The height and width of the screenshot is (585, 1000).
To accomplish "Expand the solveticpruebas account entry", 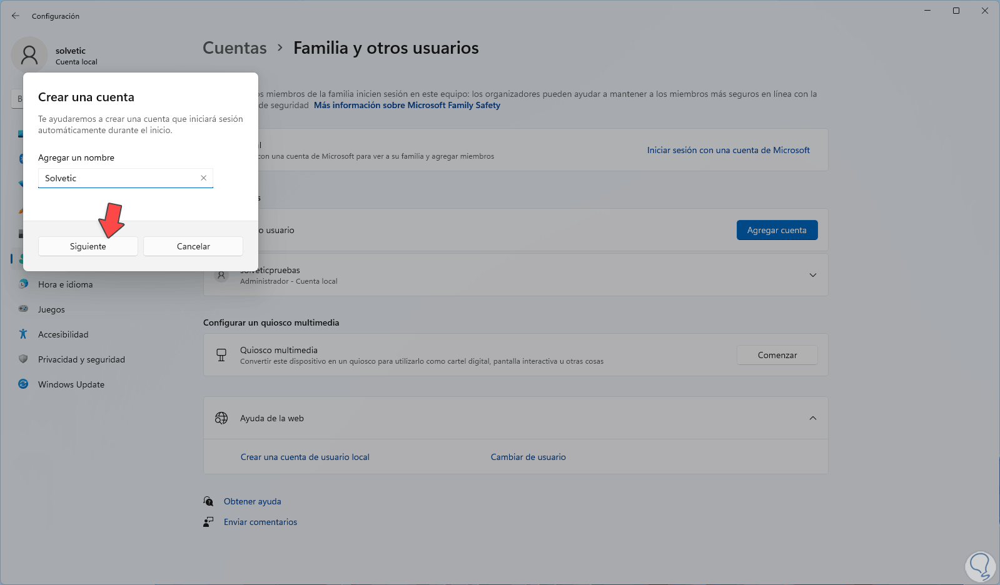I will pos(812,275).
